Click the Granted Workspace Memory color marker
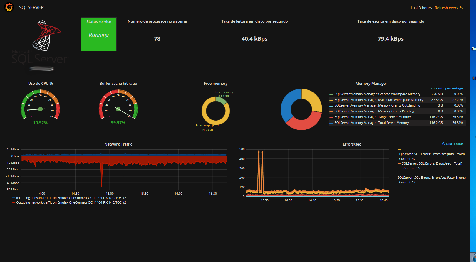Image resolution: width=476 pixels, height=262 pixels. point(331,94)
